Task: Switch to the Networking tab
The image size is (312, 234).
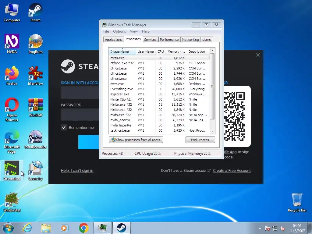Action: click(190, 40)
